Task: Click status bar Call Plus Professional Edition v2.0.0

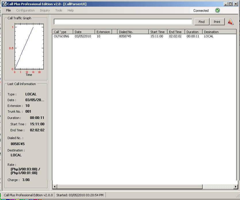Action: [28, 195]
